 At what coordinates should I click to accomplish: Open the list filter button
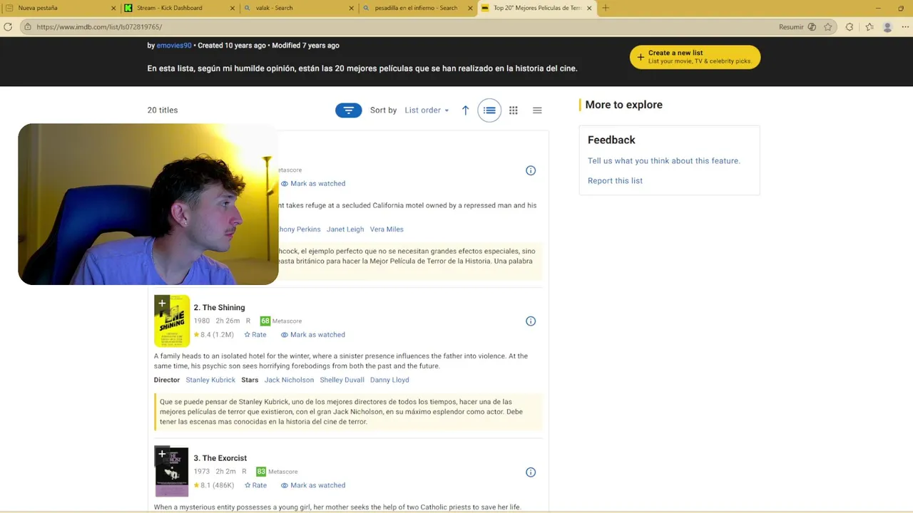tap(348, 110)
